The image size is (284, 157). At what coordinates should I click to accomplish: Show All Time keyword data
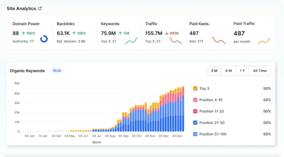pos(260,71)
